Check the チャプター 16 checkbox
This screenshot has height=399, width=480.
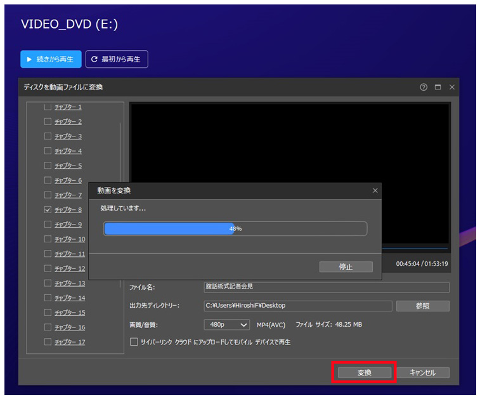pos(48,327)
